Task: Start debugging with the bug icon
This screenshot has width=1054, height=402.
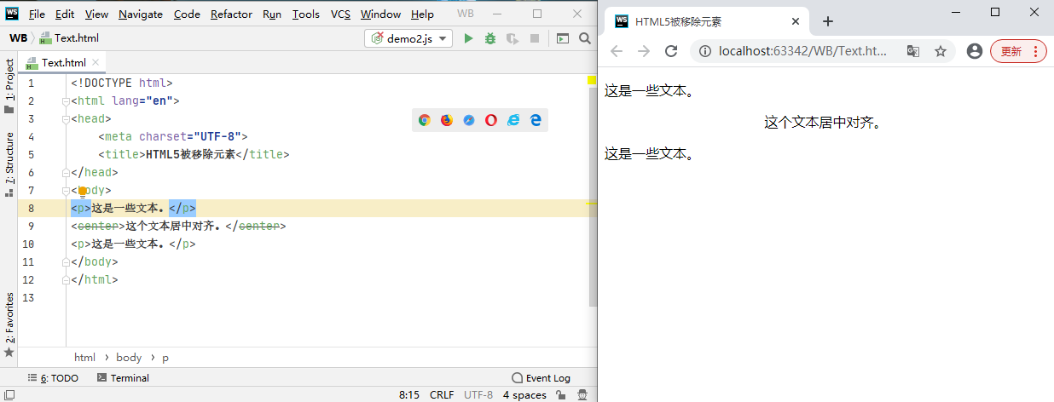Action: [490, 38]
